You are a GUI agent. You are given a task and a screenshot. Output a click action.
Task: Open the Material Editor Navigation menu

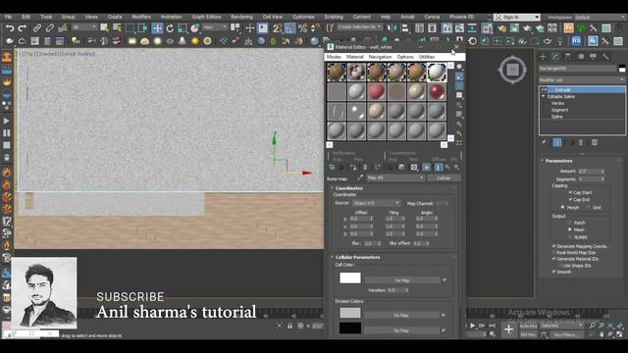380,57
